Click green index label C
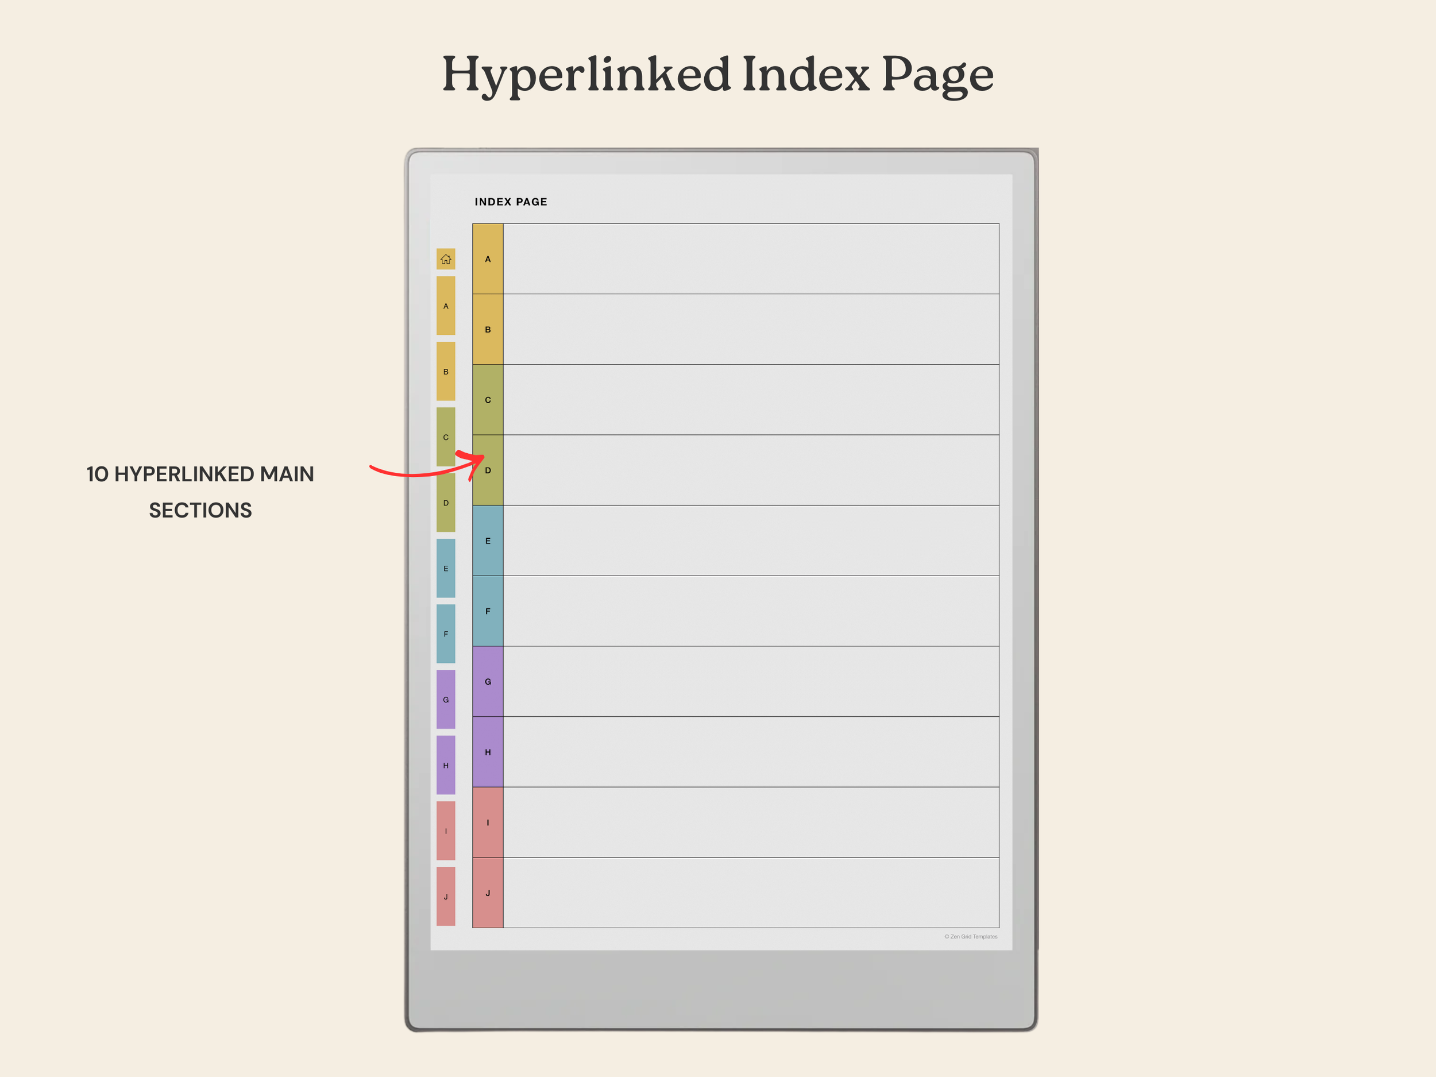Screen dimensions: 1436x1077 pyautogui.click(x=488, y=400)
